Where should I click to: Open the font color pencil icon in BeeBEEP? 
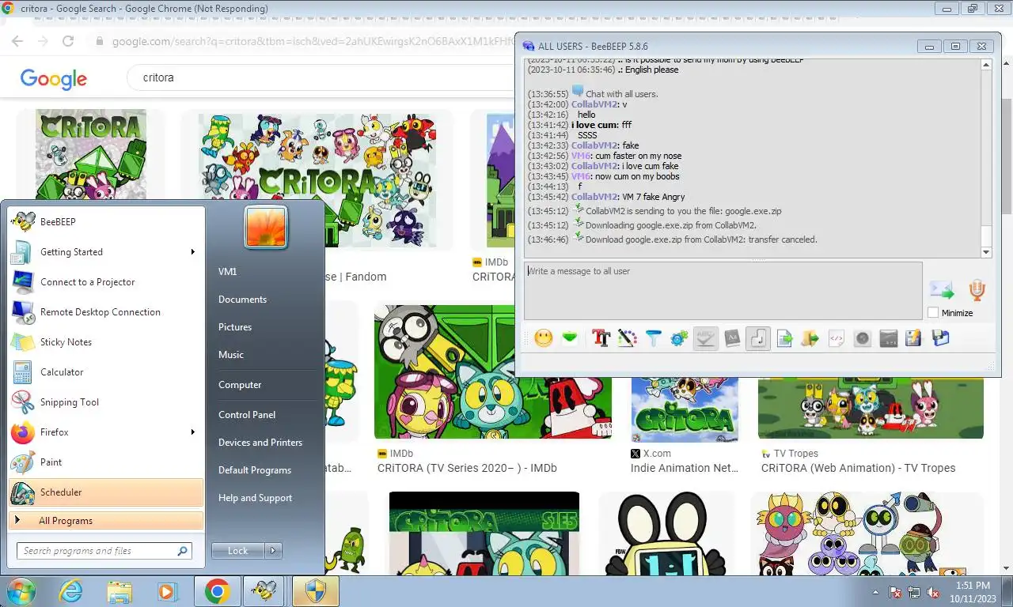[627, 338]
